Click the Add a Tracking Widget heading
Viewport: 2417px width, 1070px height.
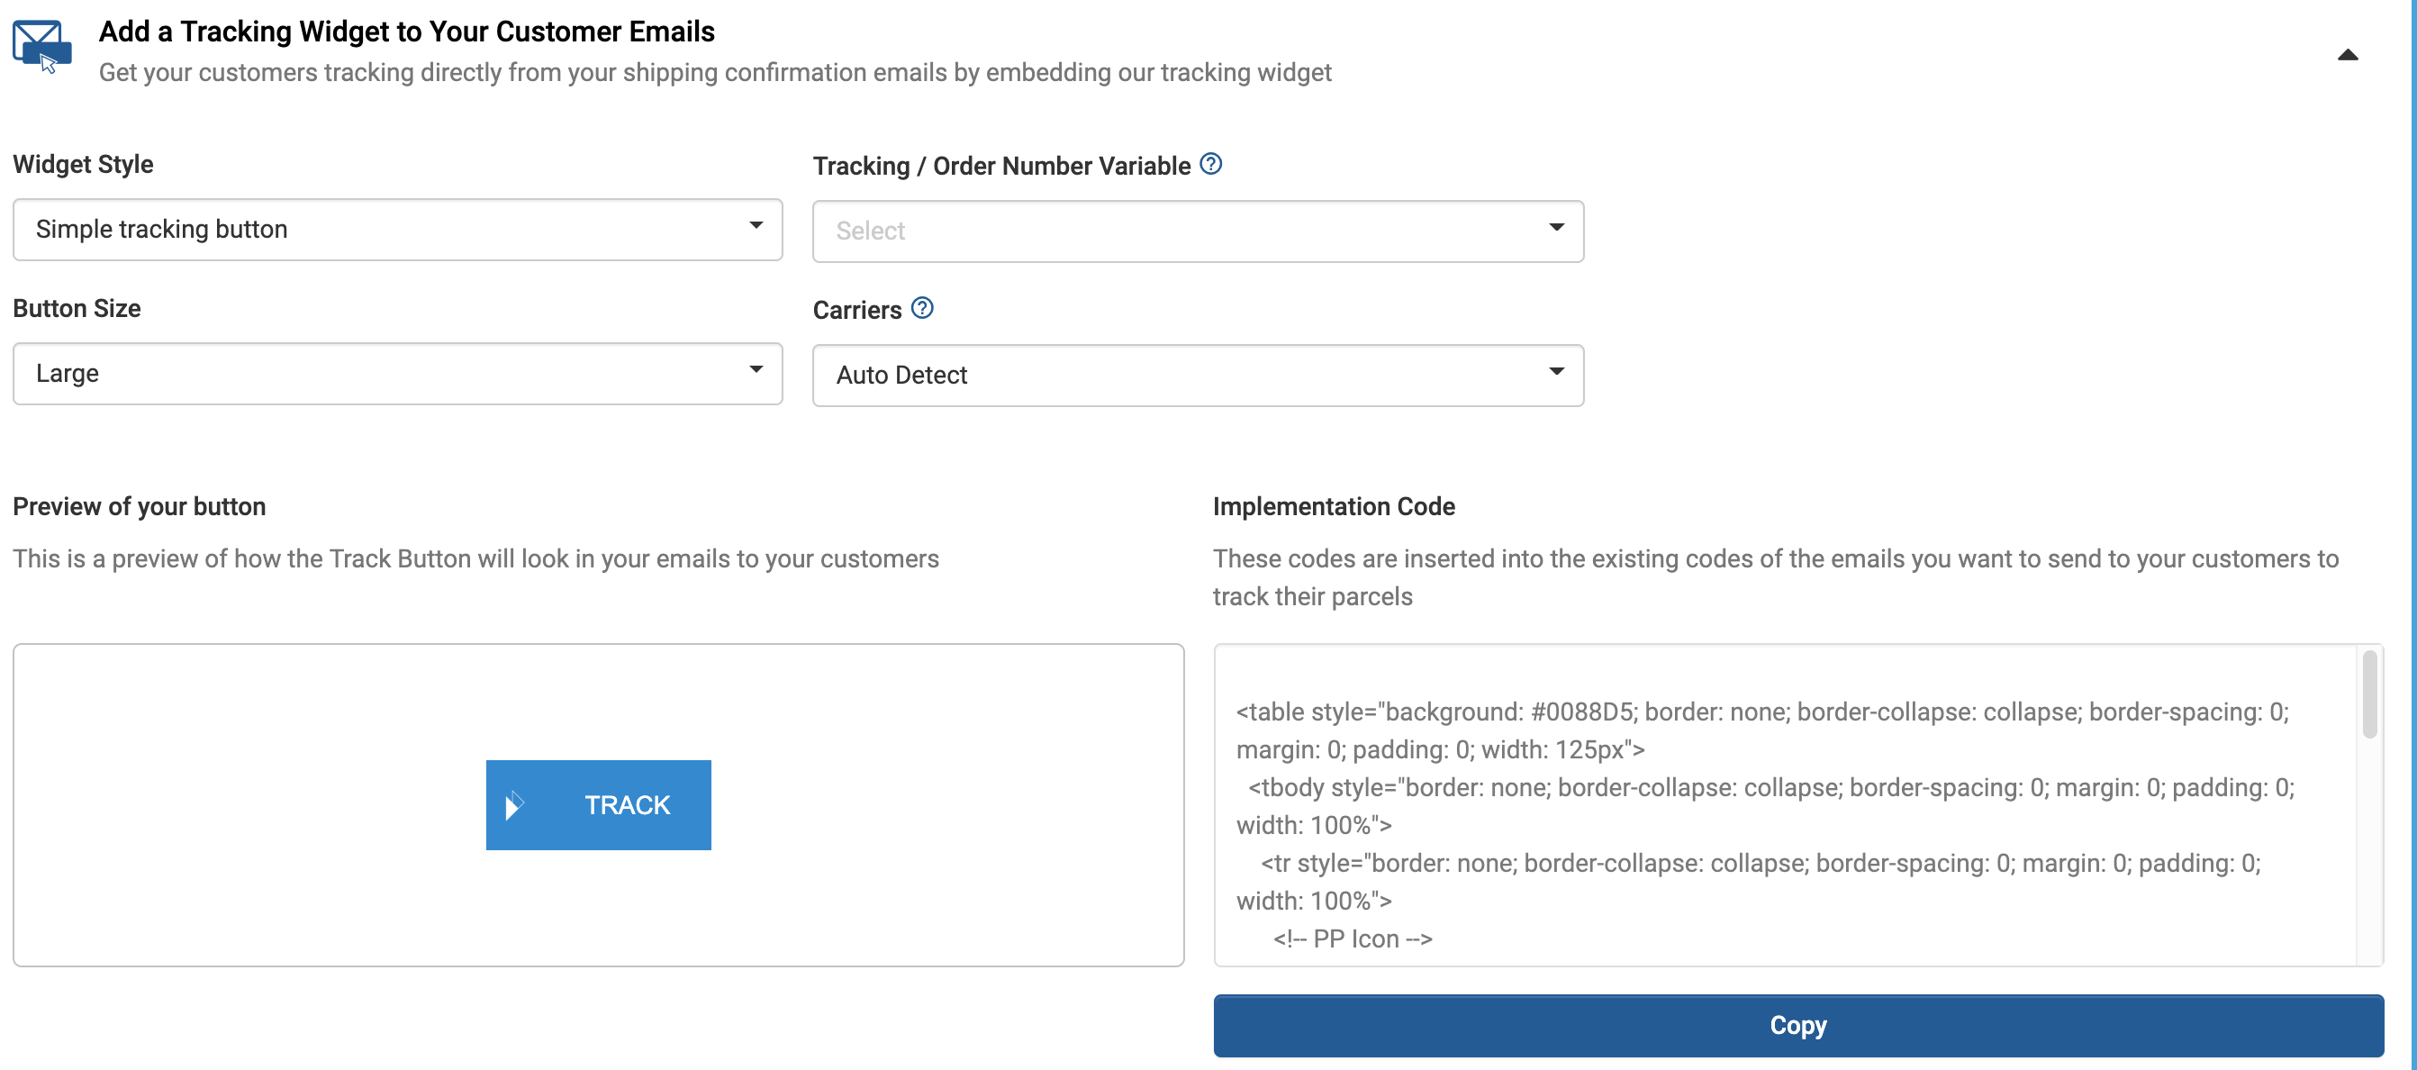coord(406,31)
